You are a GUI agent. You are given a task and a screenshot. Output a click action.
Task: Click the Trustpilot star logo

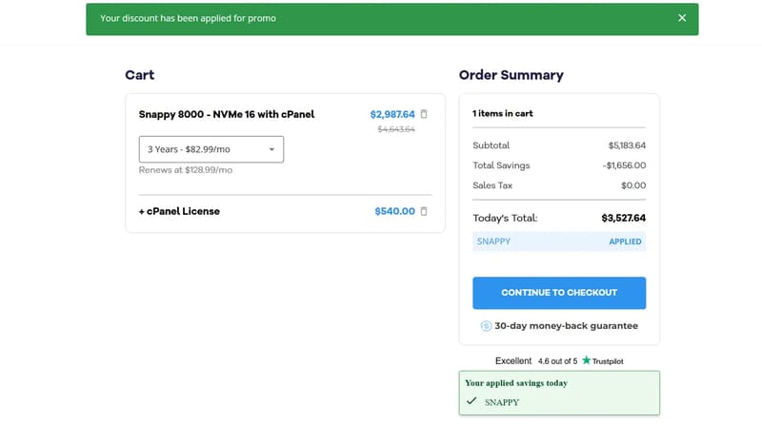pyautogui.click(x=587, y=360)
